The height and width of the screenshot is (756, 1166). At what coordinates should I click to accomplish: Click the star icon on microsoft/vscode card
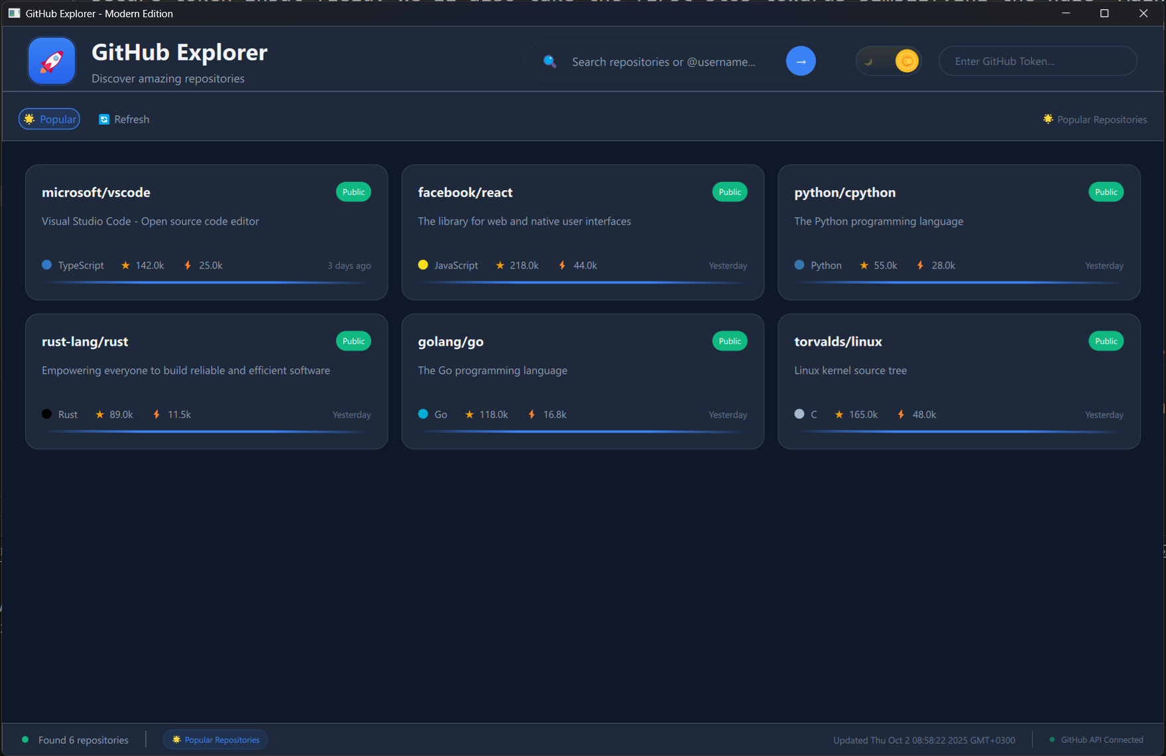point(125,265)
